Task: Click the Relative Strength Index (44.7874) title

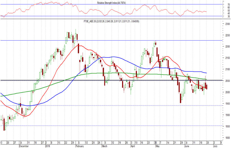Action: tap(111, 3)
